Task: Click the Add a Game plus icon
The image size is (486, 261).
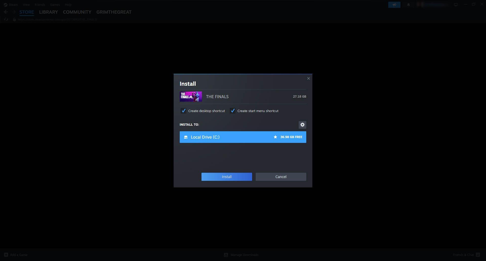Action: pyautogui.click(x=6, y=255)
